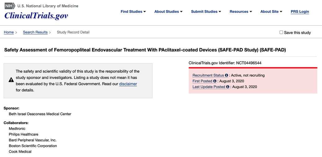This screenshot has width=322, height=157.
Task: Expand the Find Studies menu
Action: coord(133,12)
